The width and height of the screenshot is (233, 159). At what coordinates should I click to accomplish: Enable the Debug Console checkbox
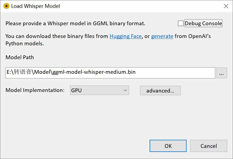(181, 24)
